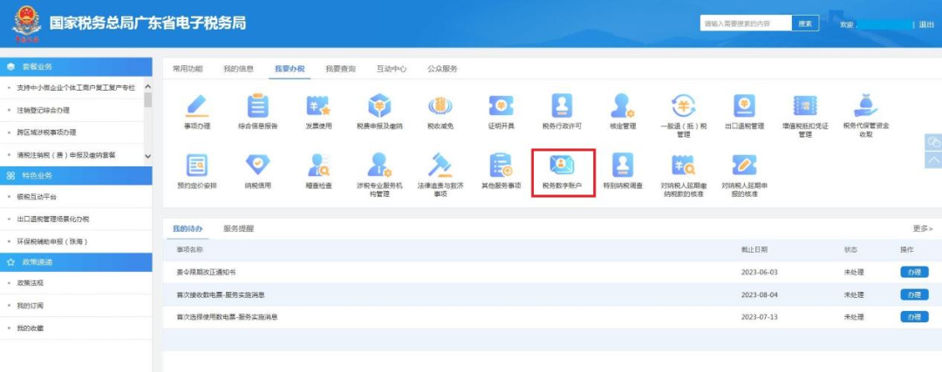The width and height of the screenshot is (942, 372).
Task: Switch to 服务提醒 tab
Action: (x=238, y=228)
